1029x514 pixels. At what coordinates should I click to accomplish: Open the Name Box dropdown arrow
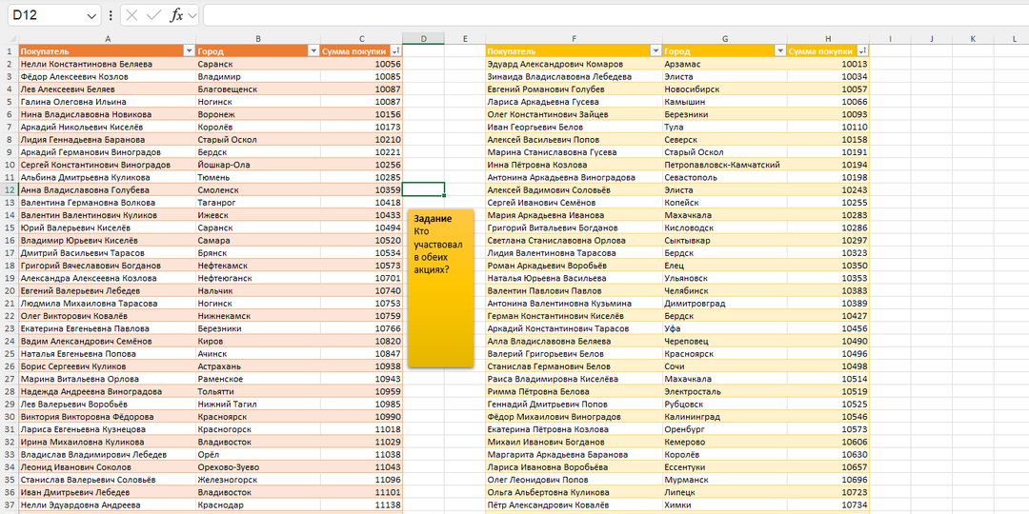[x=91, y=16]
